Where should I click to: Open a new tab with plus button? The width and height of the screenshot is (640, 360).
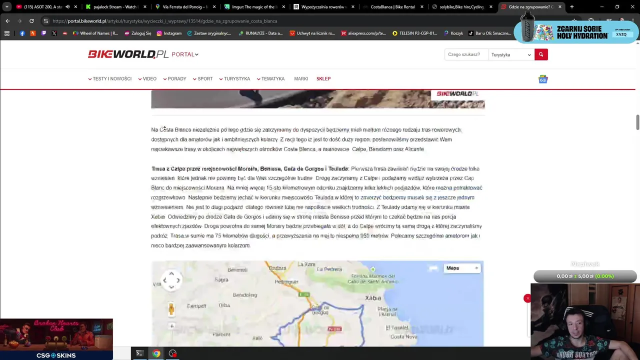tap(572, 7)
